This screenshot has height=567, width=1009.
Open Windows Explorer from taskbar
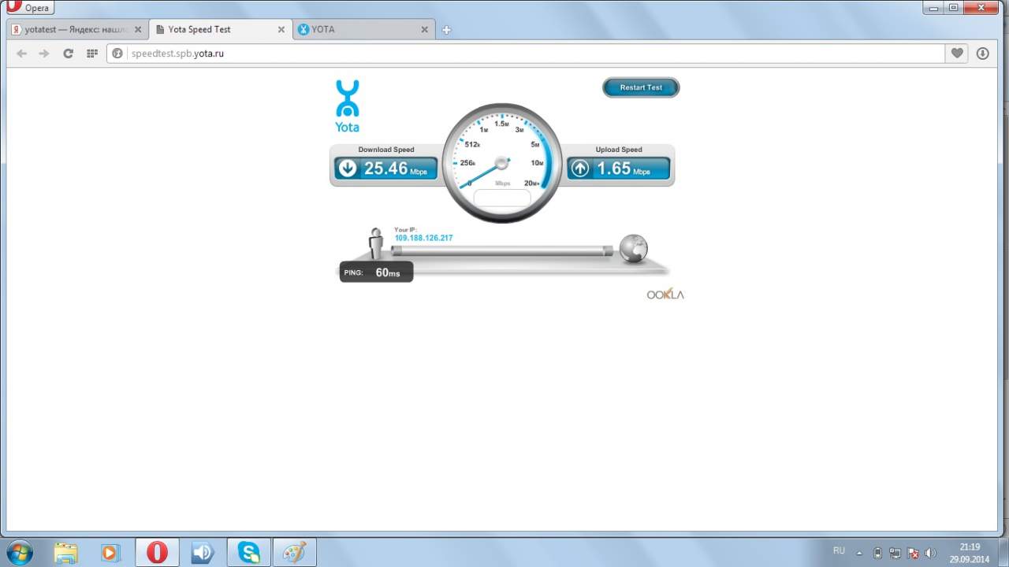click(66, 553)
